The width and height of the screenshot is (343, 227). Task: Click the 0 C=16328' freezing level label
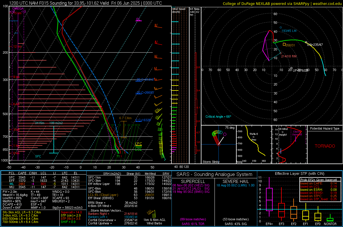143,120
